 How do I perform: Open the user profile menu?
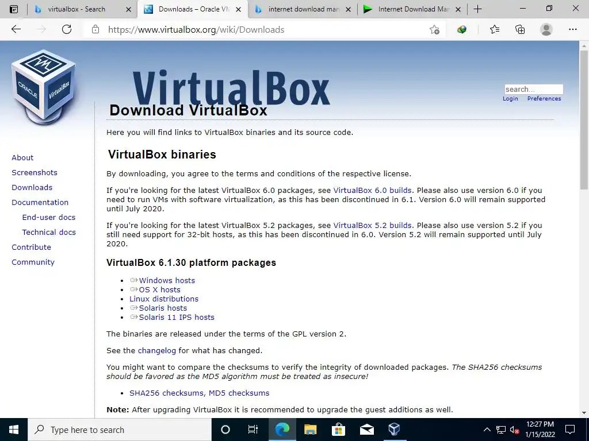(x=546, y=29)
